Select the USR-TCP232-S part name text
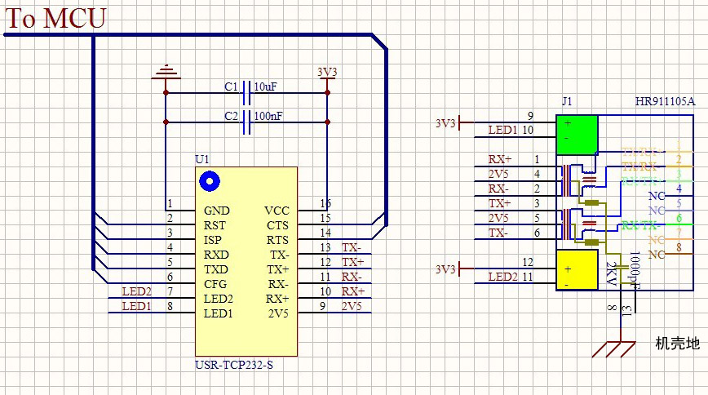This screenshot has height=395, width=708. click(x=234, y=366)
